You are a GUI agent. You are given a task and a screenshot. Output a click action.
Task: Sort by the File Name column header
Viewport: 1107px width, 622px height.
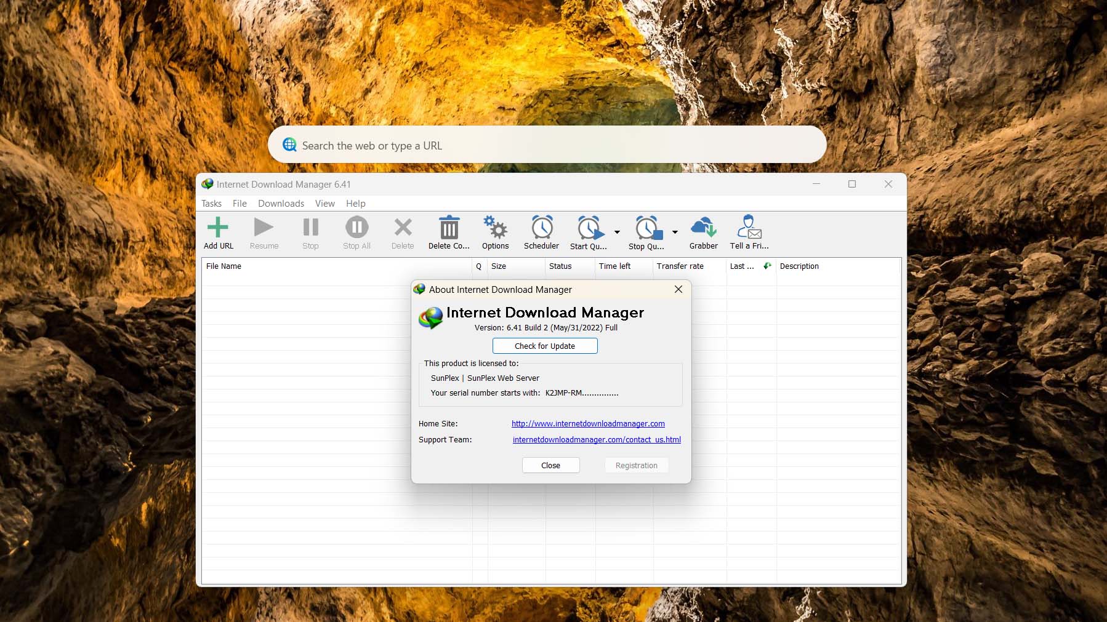[337, 266]
